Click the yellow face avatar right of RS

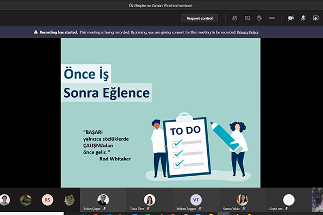coord(69,200)
